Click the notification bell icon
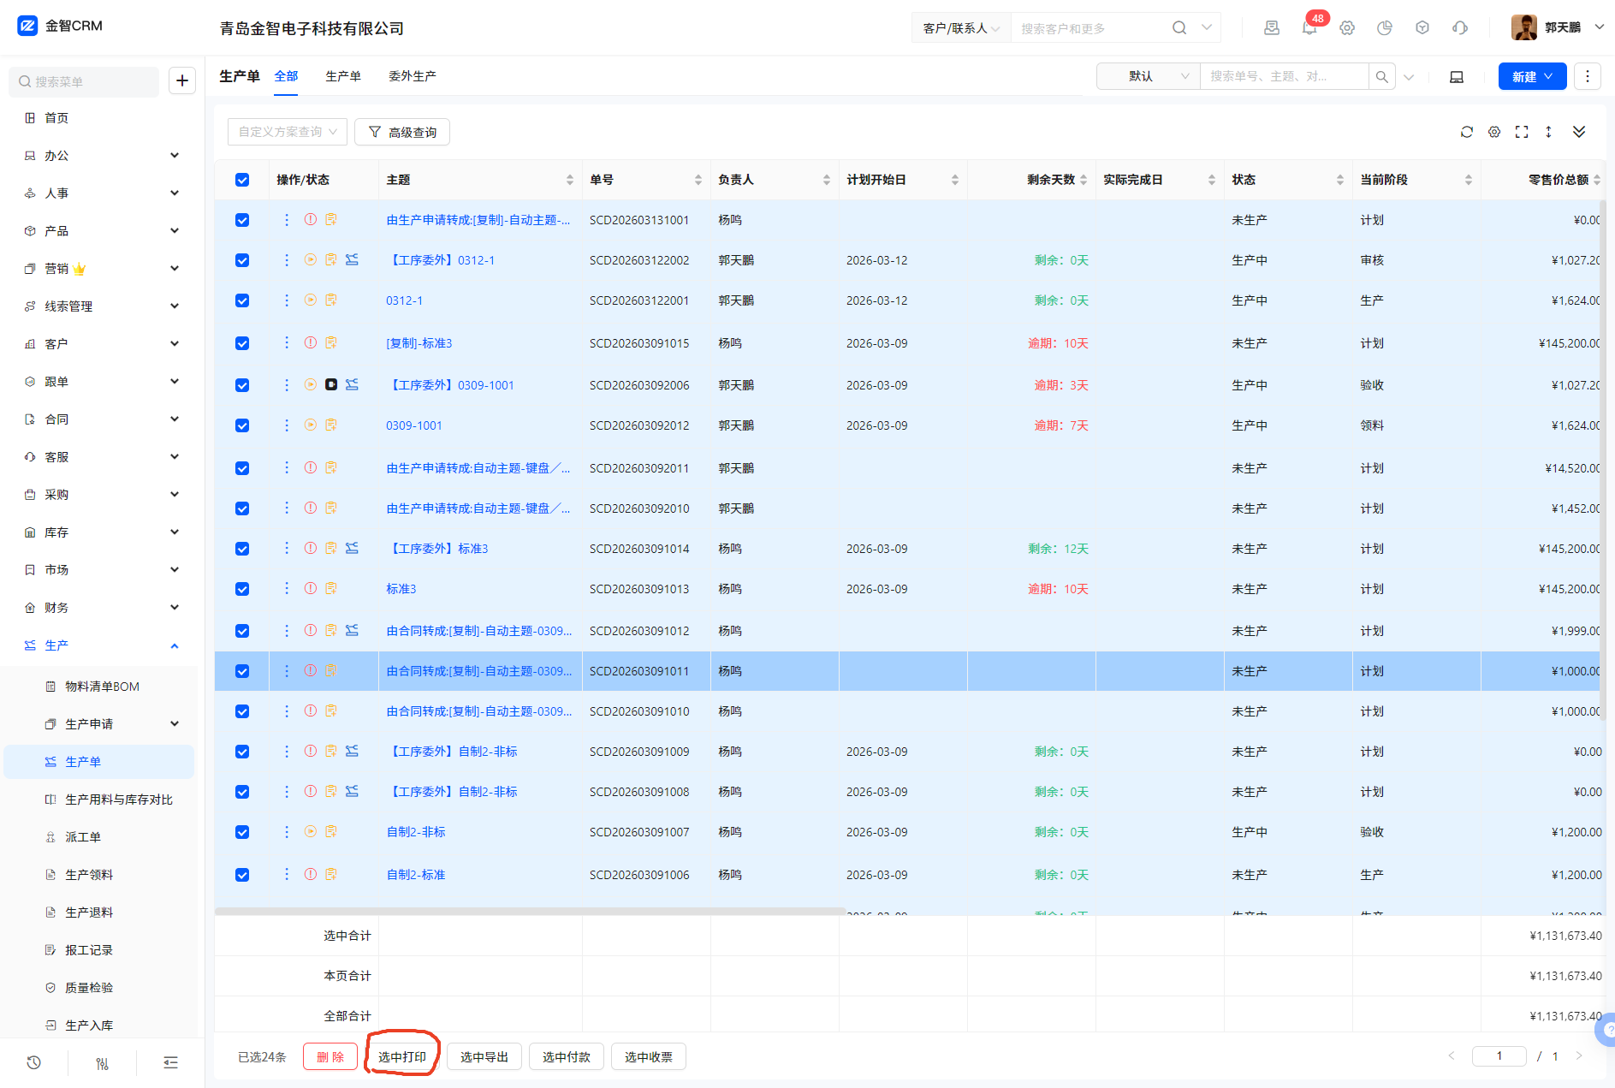The image size is (1615, 1088). 1309,28
